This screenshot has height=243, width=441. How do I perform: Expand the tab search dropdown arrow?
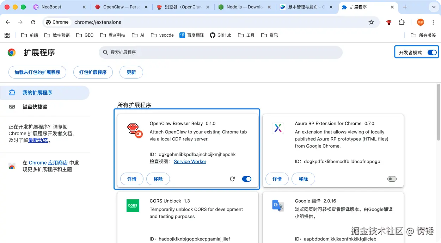(433, 7)
